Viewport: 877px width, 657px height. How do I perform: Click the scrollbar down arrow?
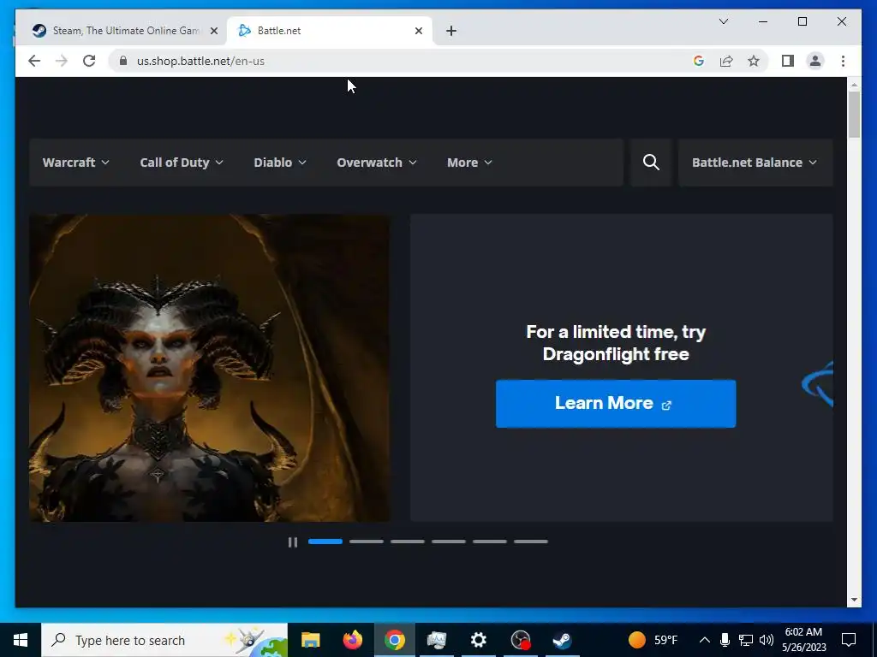[854, 600]
